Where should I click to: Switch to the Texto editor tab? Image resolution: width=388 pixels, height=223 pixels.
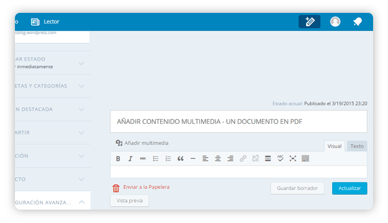pos(357,146)
